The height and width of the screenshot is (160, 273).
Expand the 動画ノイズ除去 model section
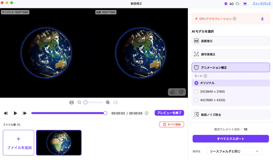[x=231, y=115]
